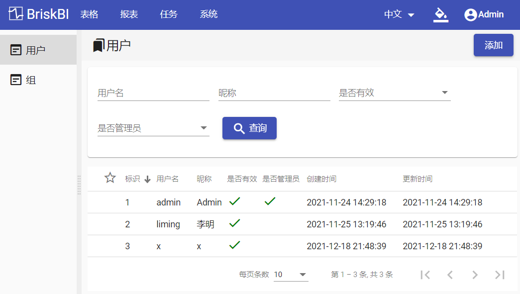Go to the last page icon
The height and width of the screenshot is (294, 520).
(500, 275)
